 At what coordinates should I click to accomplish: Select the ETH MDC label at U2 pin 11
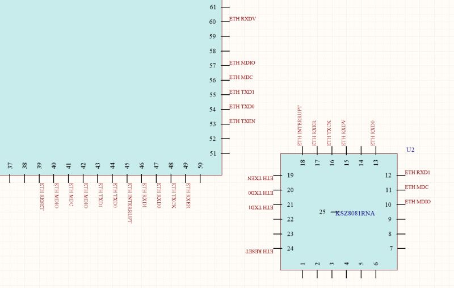[417, 187]
